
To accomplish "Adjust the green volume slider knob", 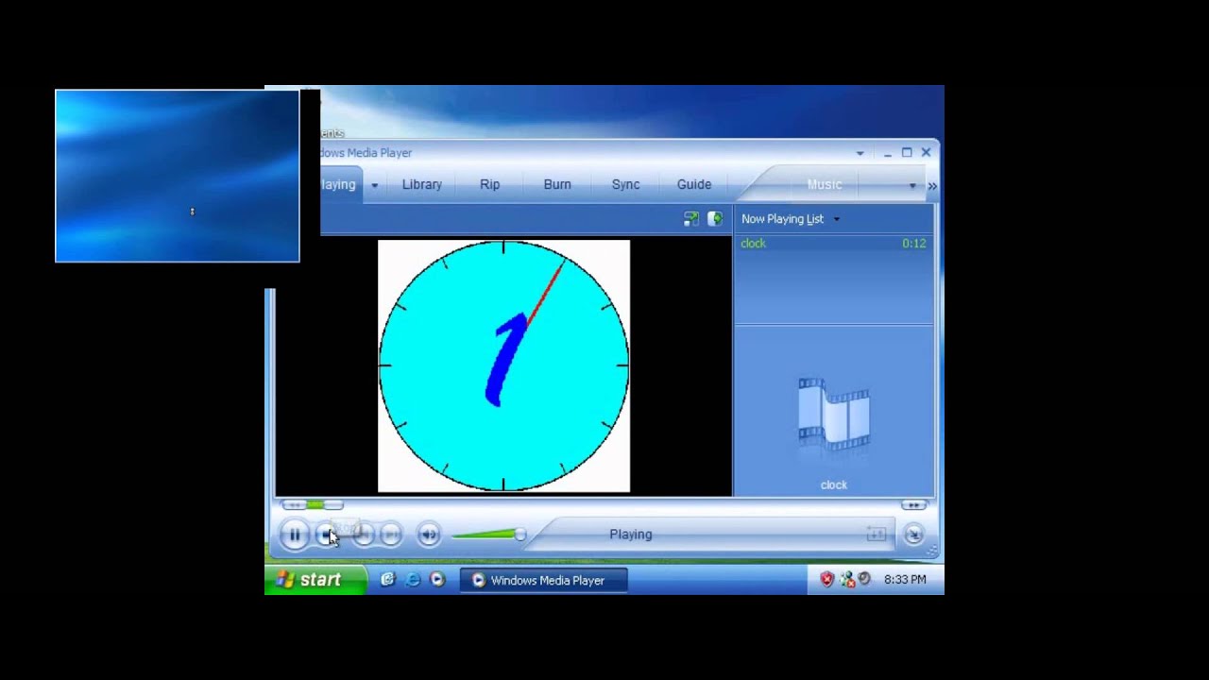I will 519,535.
